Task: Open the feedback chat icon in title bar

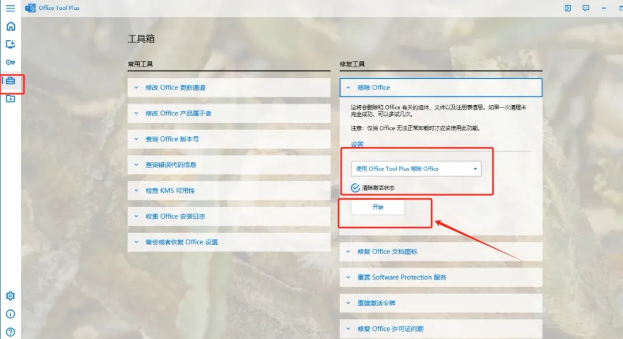Action: [586, 8]
